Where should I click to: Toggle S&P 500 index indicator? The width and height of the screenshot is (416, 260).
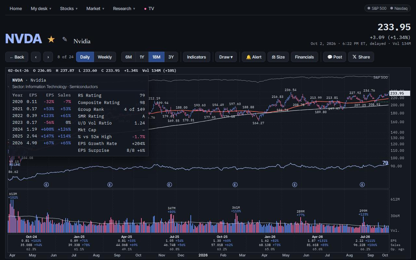[377, 8]
